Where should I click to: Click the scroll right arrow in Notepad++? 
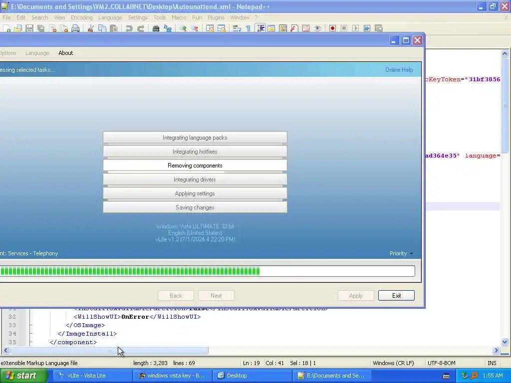pyautogui.click(x=496, y=351)
